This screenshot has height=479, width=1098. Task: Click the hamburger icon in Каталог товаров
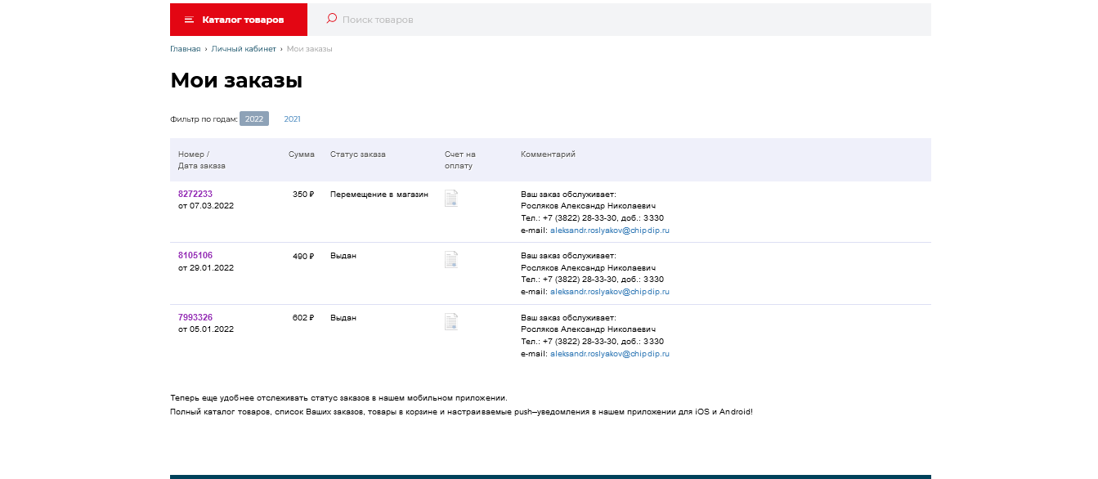point(189,20)
